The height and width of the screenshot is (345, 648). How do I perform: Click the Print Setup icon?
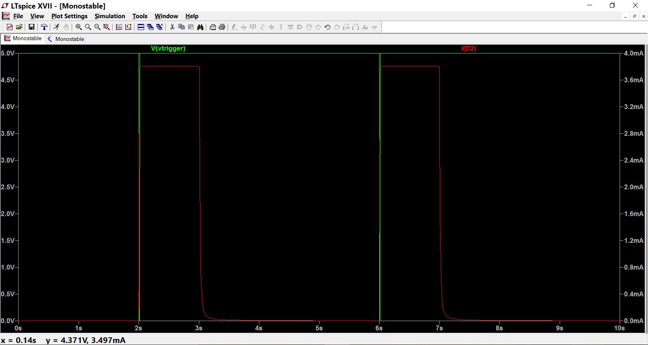[x=213, y=27]
